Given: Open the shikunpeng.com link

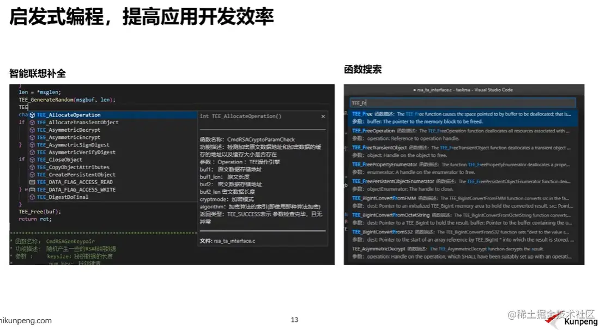Looking at the screenshot, I should tap(26, 320).
